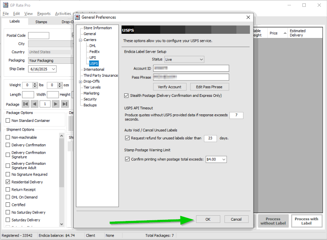This screenshot has width=327, height=240.
Task: Open the Reports menu
Action: click(x=44, y=14)
